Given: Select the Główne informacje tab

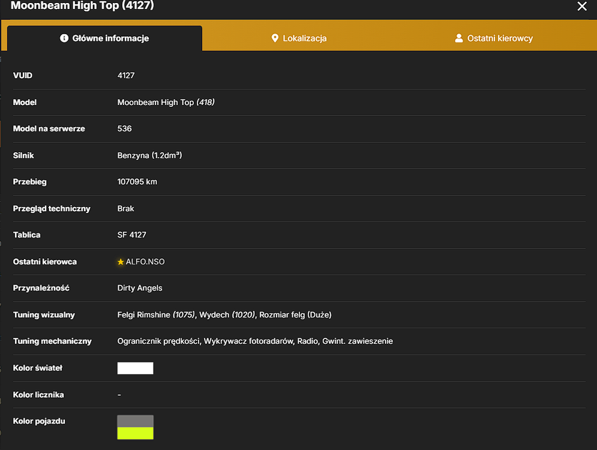Looking at the screenshot, I should coord(105,38).
